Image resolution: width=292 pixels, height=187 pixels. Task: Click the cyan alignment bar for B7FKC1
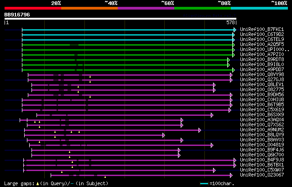tap(128, 30)
